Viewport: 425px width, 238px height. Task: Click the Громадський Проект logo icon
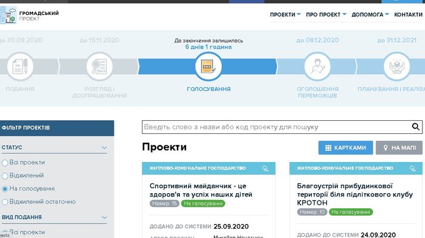coord(8,15)
